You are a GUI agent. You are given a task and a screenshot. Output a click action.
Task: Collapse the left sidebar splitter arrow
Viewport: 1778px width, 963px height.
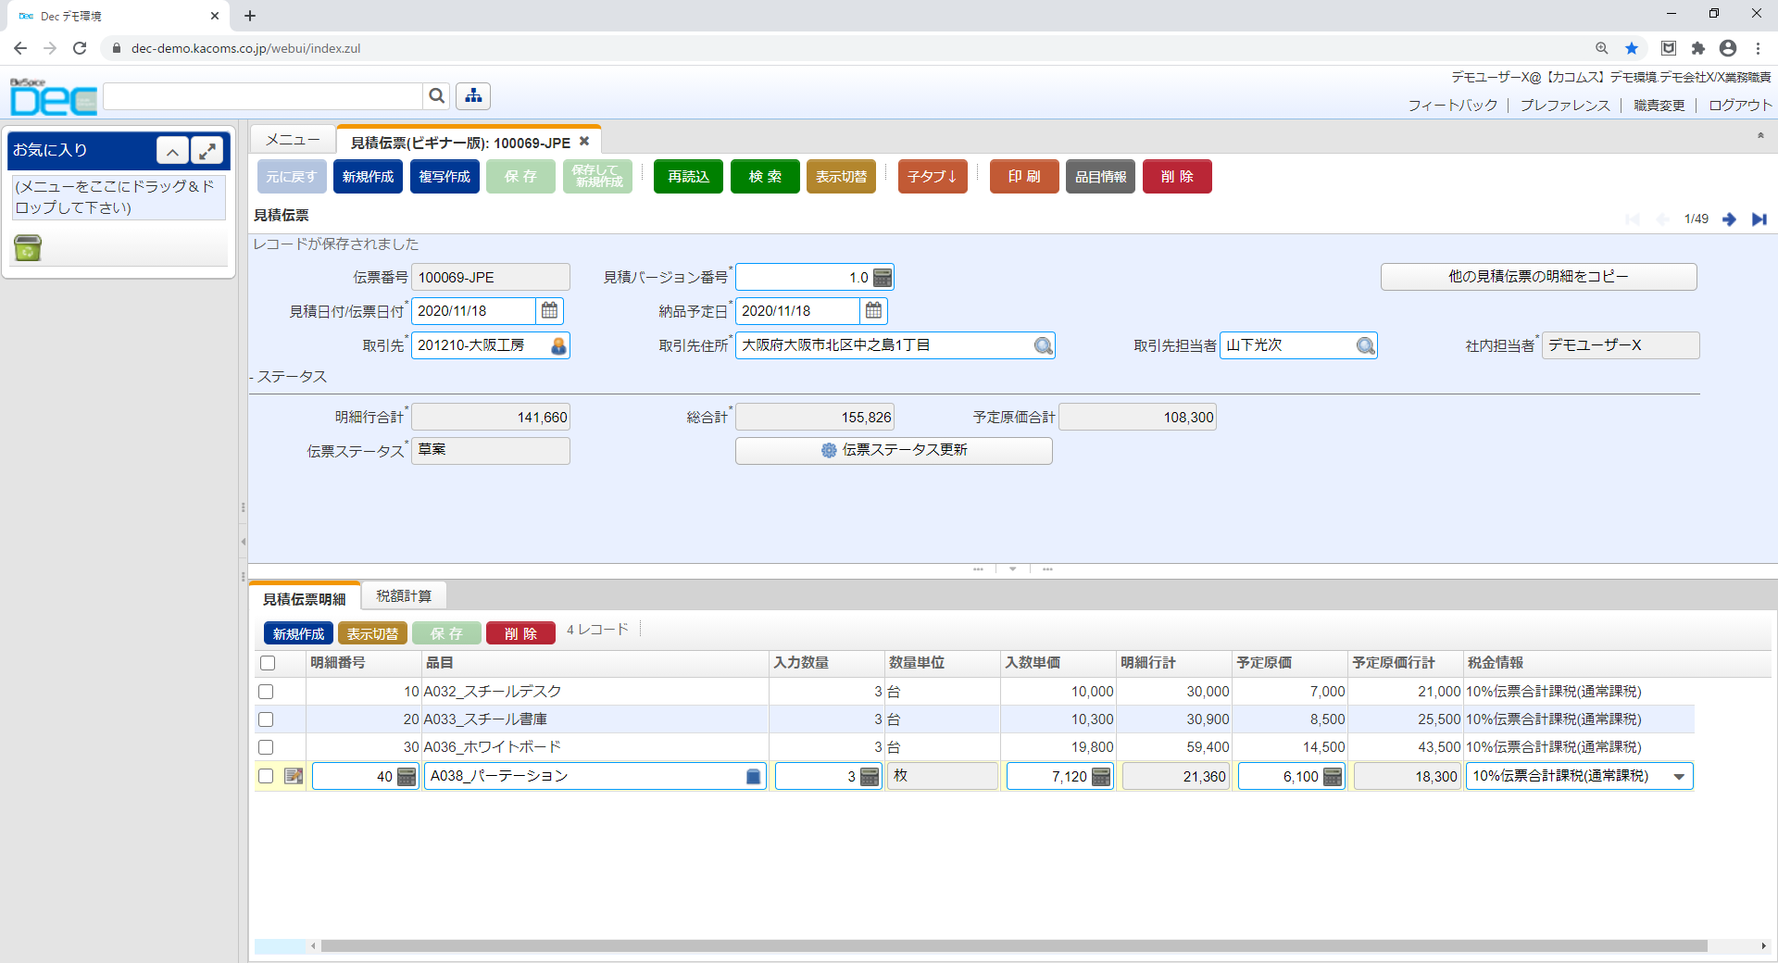[243, 542]
